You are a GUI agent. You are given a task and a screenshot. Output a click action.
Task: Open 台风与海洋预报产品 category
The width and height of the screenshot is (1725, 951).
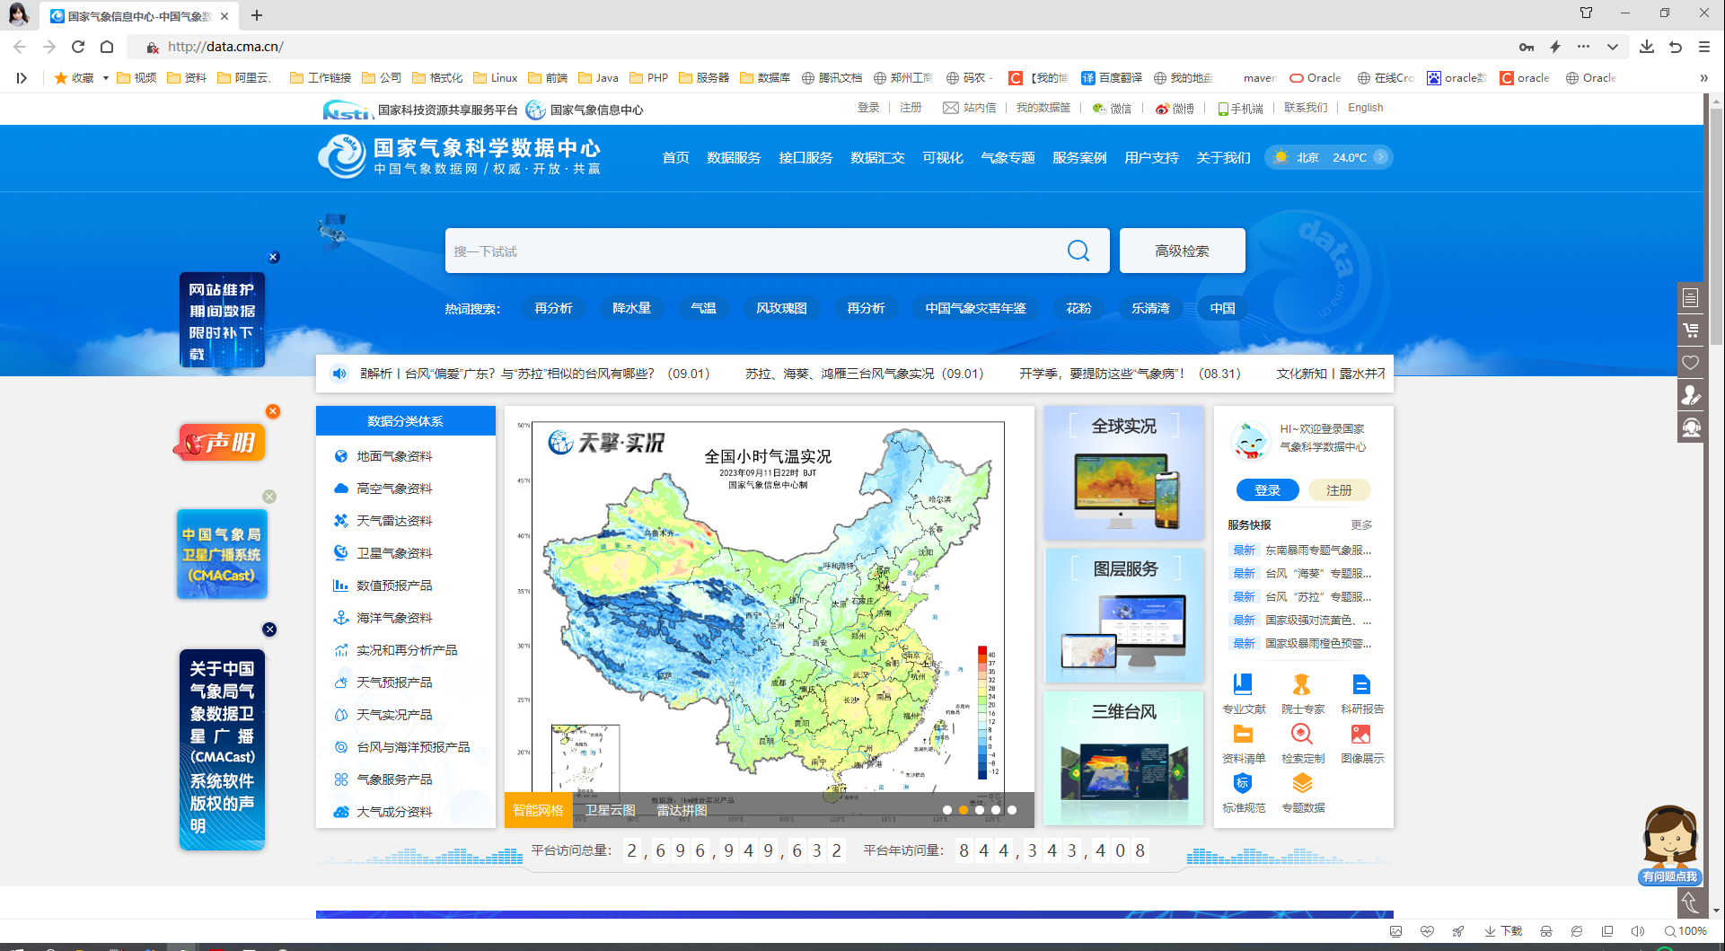point(413,747)
